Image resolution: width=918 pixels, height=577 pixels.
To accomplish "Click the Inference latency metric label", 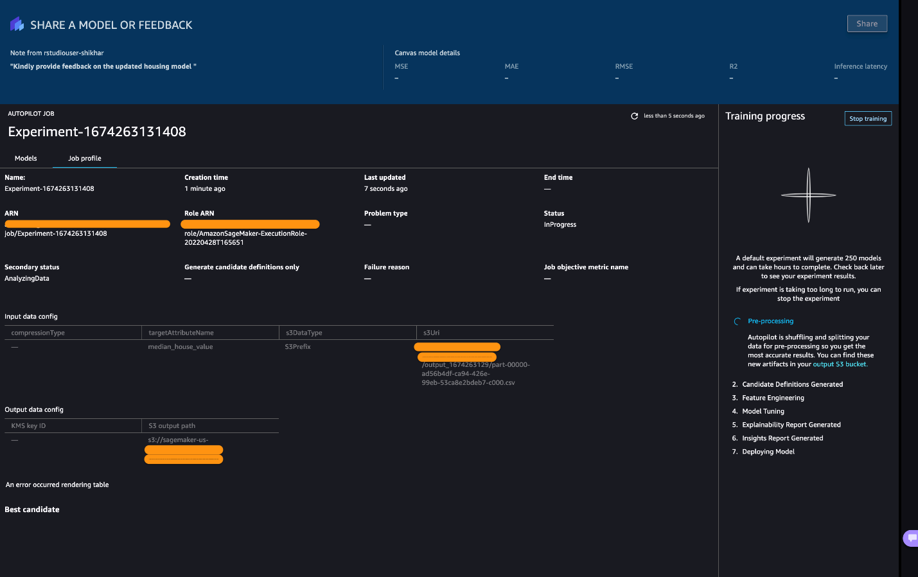I will (x=860, y=67).
